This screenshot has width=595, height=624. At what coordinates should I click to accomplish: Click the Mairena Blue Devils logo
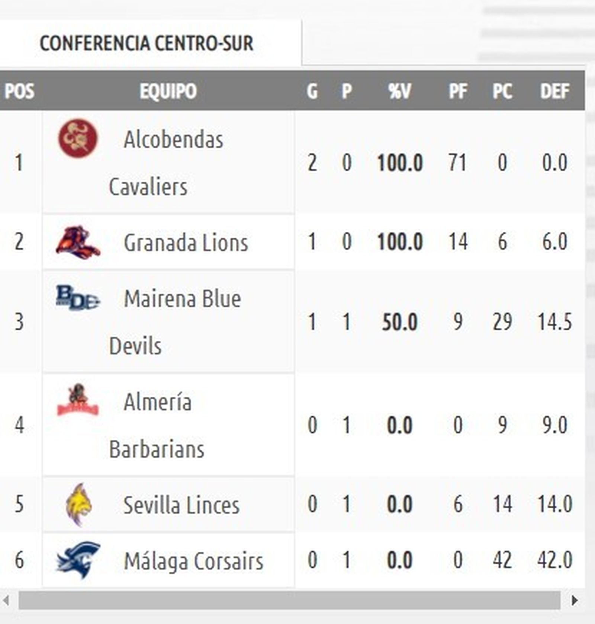[78, 298]
